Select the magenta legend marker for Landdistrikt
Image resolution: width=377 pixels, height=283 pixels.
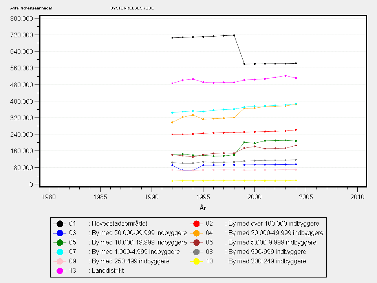[x=60, y=271]
